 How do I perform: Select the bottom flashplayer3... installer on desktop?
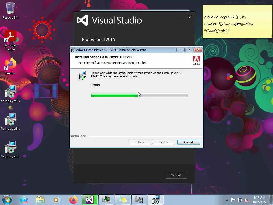[x=10, y=149]
